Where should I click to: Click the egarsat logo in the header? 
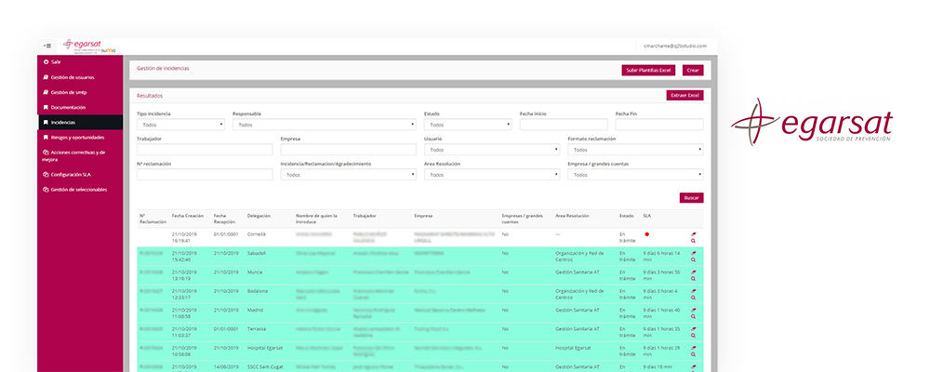[x=82, y=45]
